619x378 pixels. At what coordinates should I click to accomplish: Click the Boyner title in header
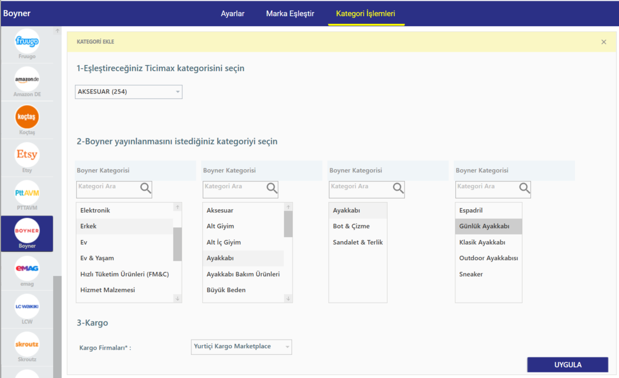17,14
